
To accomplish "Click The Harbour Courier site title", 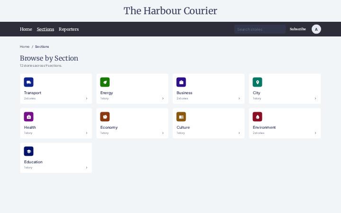I will (170, 10).
